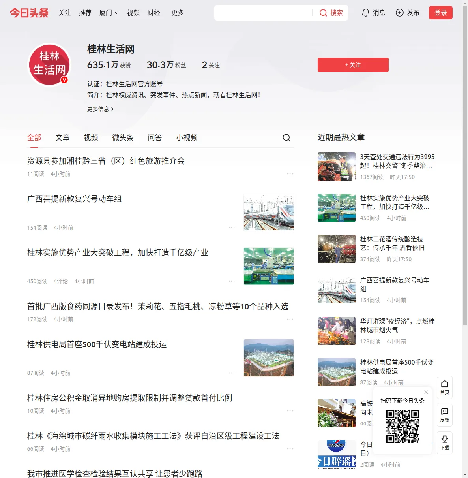View the 2 关注 following count
Screen dimensions: 468x478
[x=211, y=65]
